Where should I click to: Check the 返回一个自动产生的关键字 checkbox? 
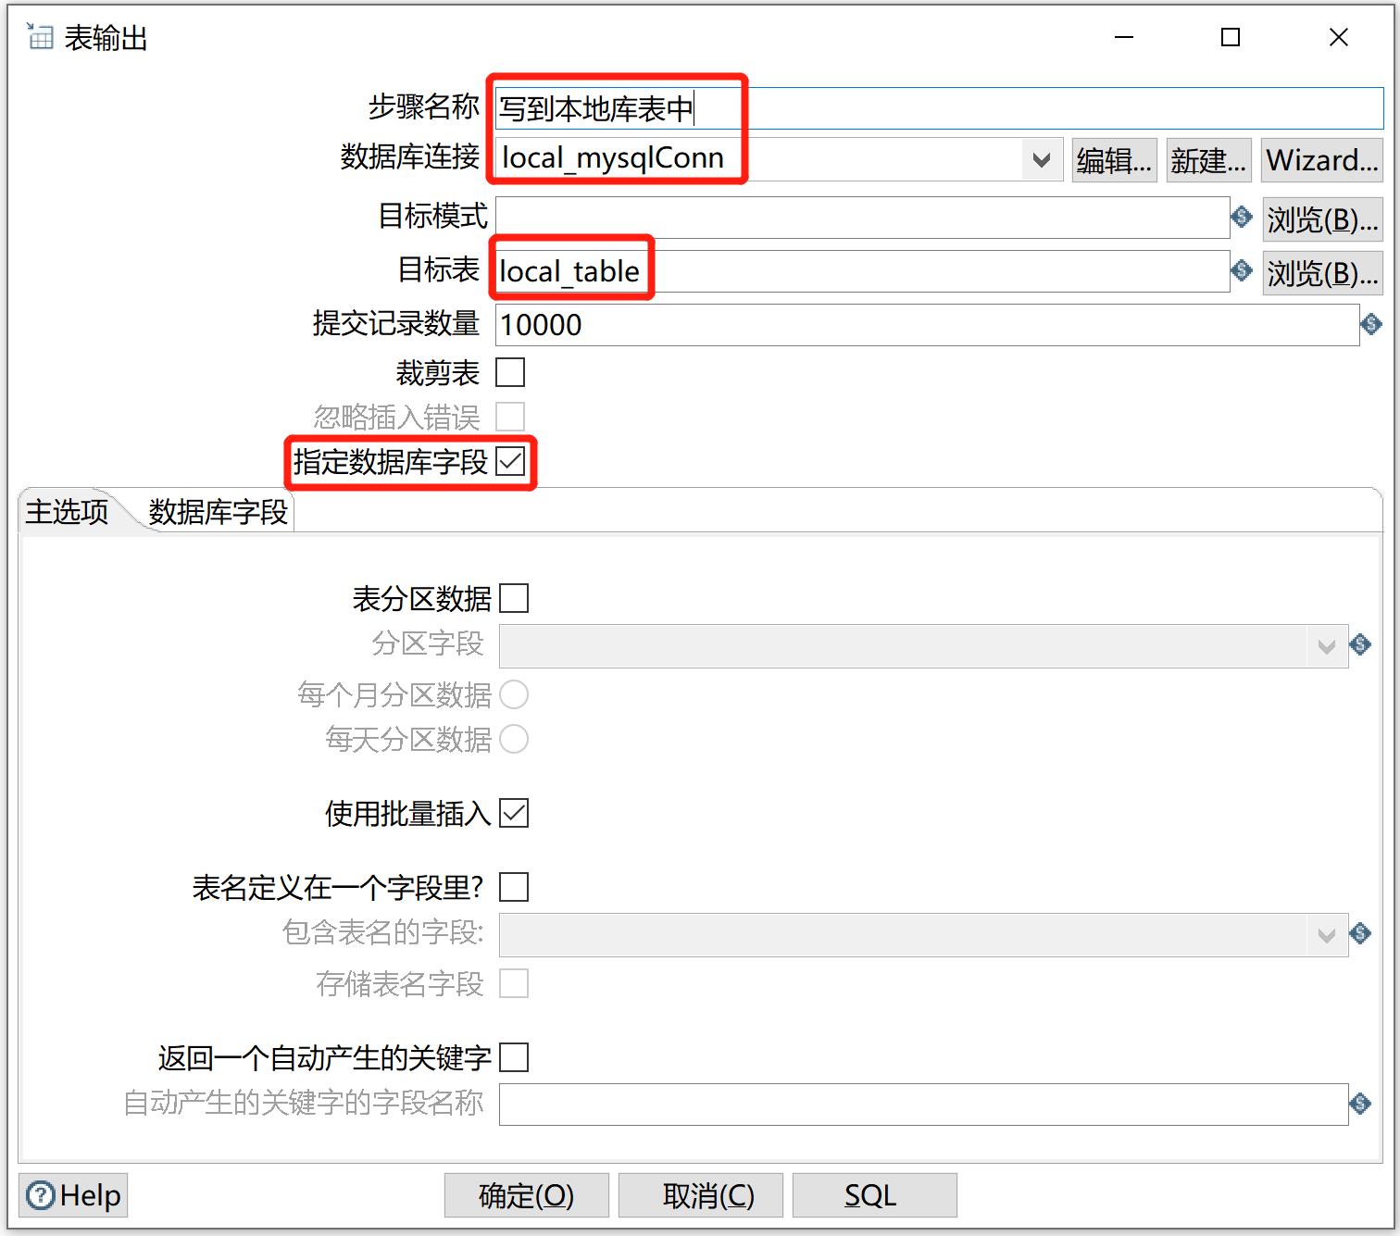[x=514, y=1057]
